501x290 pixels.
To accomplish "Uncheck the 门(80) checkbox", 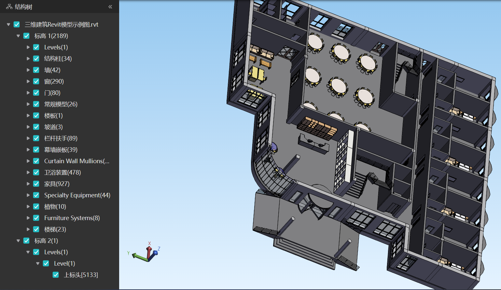I will (x=36, y=93).
